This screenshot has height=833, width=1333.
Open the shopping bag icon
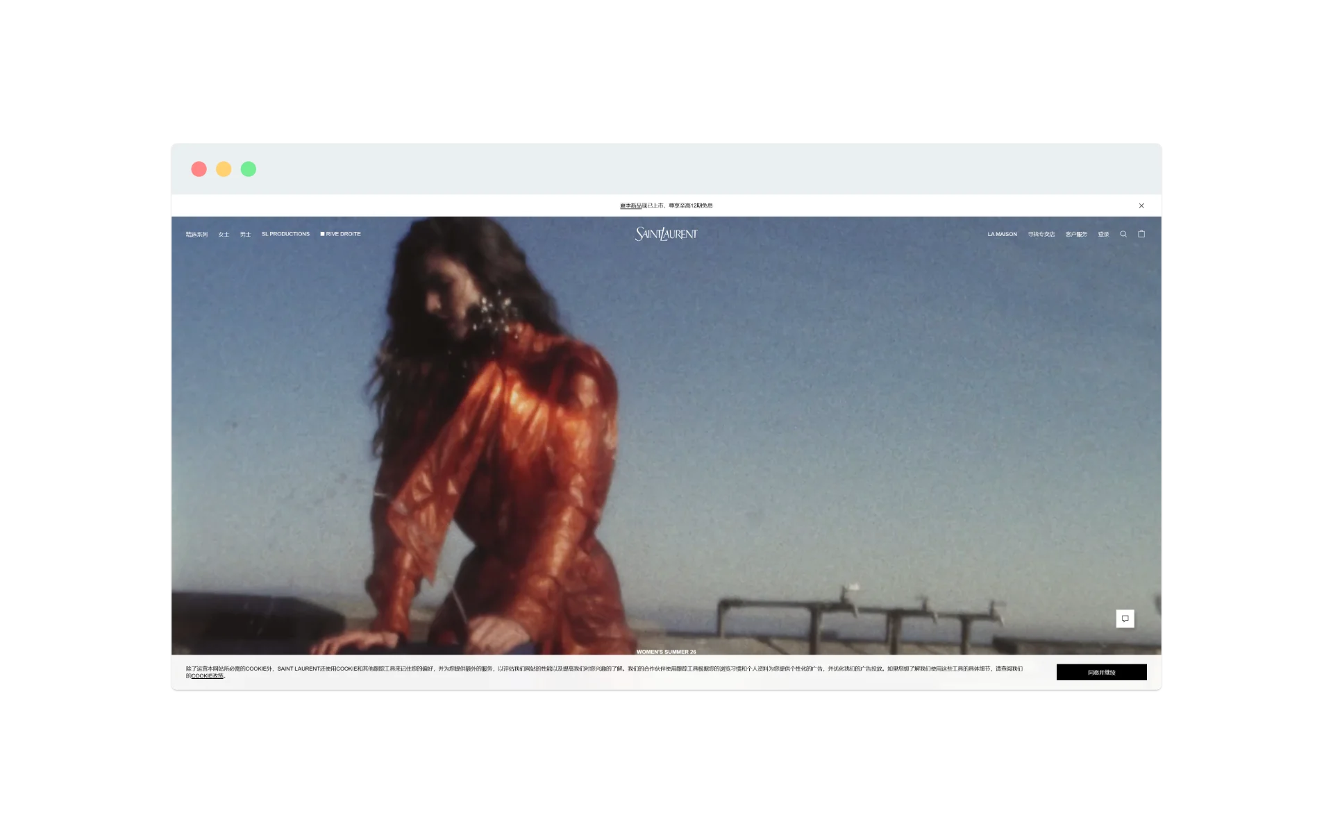click(x=1141, y=234)
